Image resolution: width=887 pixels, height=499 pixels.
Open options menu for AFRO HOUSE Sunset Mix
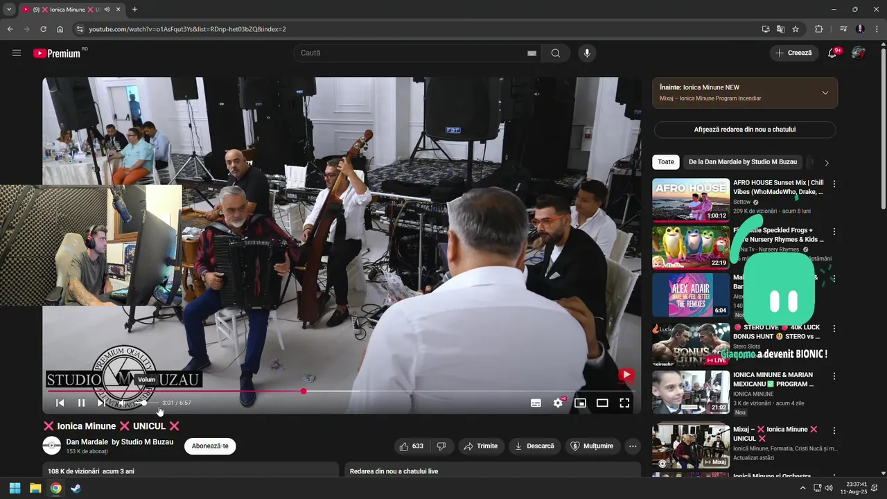pos(834,184)
